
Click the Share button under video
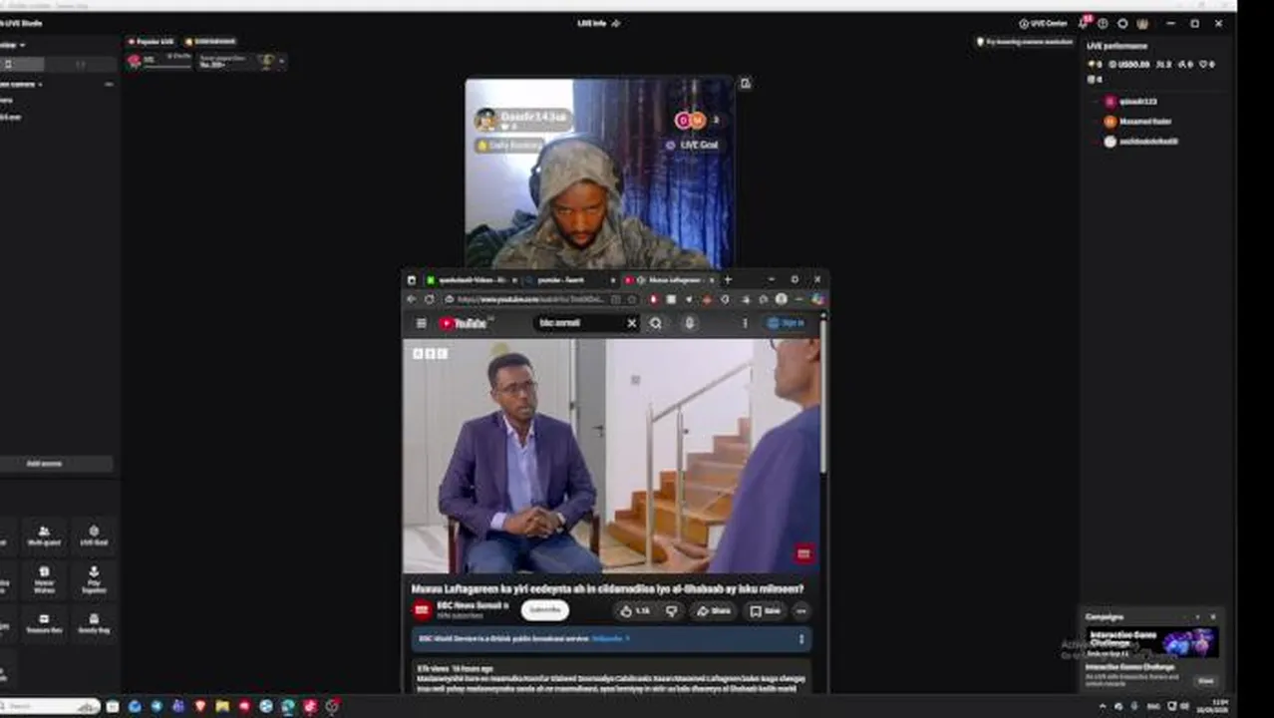[714, 611]
